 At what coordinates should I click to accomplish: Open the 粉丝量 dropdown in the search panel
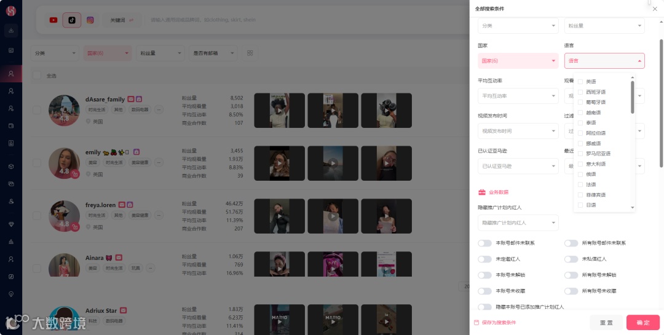point(604,26)
